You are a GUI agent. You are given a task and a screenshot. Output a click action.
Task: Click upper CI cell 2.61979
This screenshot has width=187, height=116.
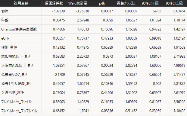tap(174, 93)
